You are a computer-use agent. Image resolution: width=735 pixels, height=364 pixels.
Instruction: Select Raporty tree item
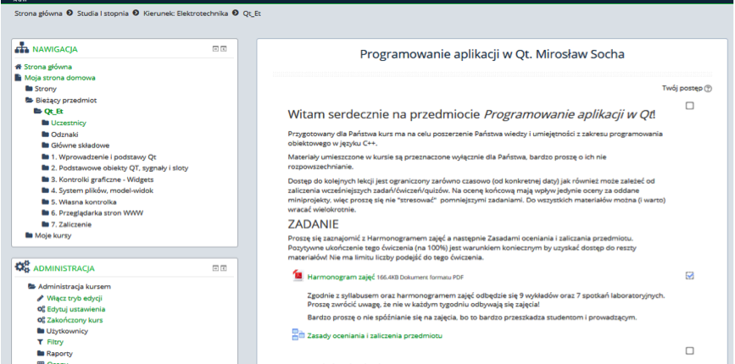tap(59, 354)
